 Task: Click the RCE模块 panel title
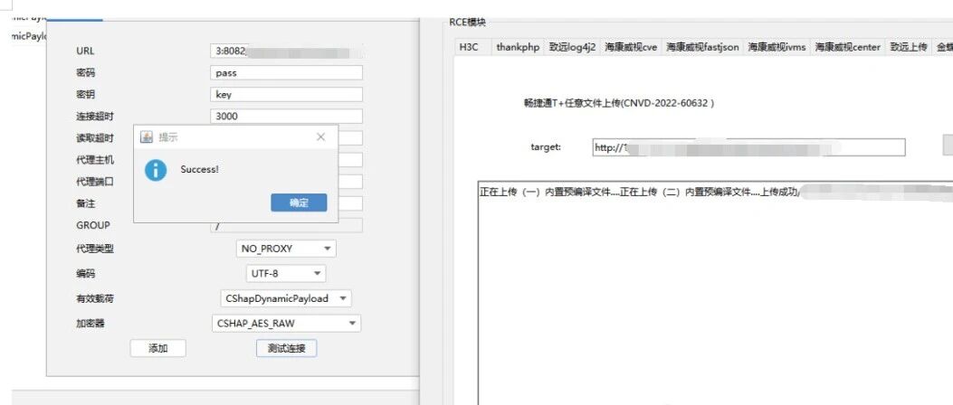[x=467, y=23]
